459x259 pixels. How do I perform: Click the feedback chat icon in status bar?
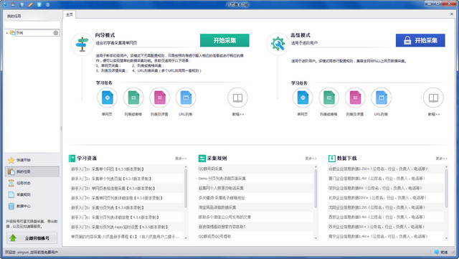(x=437, y=252)
